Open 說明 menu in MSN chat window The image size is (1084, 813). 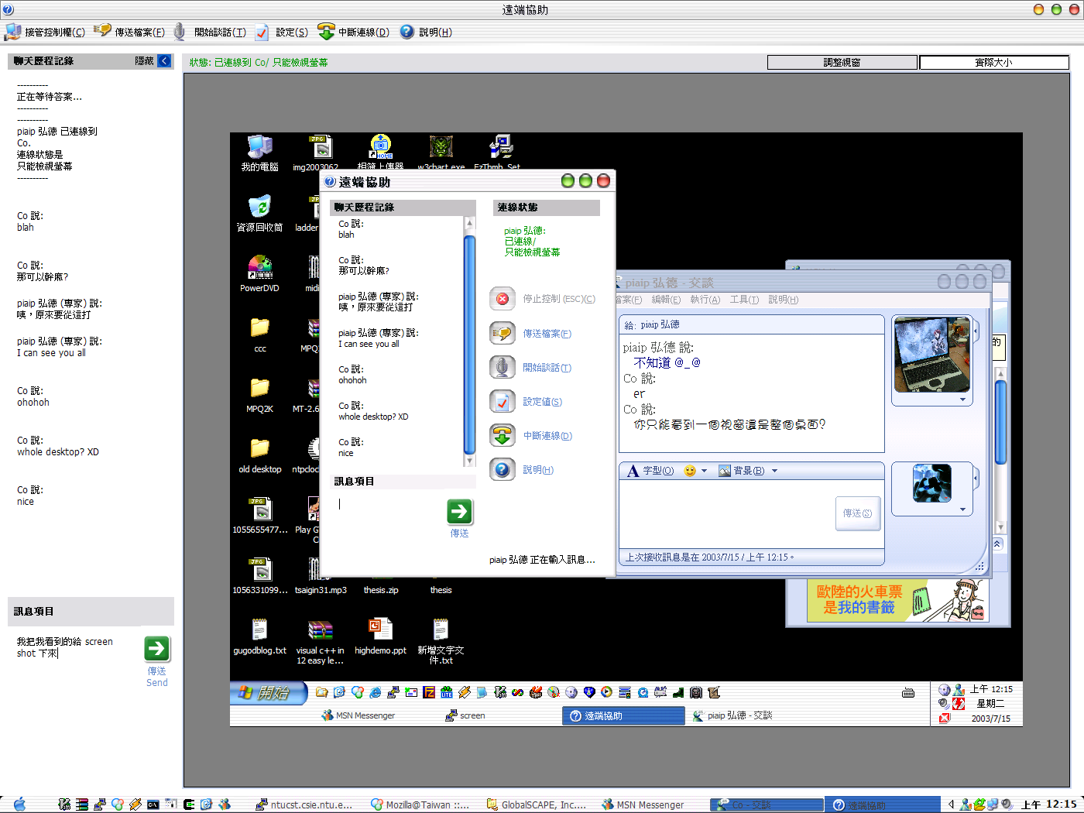(784, 300)
